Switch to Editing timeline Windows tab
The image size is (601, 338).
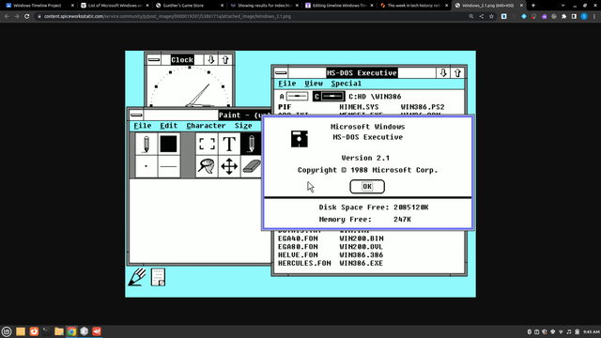point(339,6)
